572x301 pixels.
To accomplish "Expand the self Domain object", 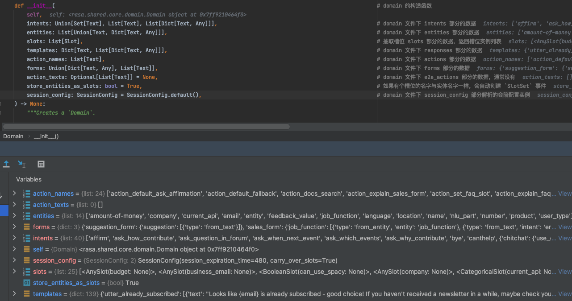I will [x=14, y=249].
